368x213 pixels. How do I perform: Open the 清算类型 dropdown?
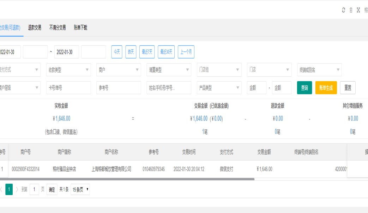[x=169, y=70]
